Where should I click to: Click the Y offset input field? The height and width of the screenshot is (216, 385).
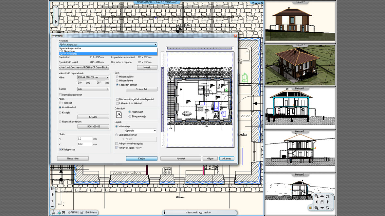[x=85, y=144]
